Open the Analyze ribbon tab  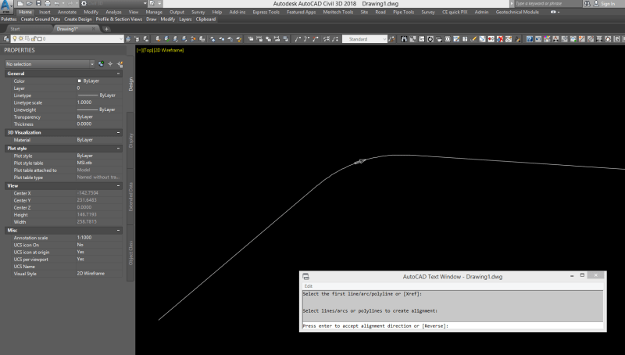point(113,12)
